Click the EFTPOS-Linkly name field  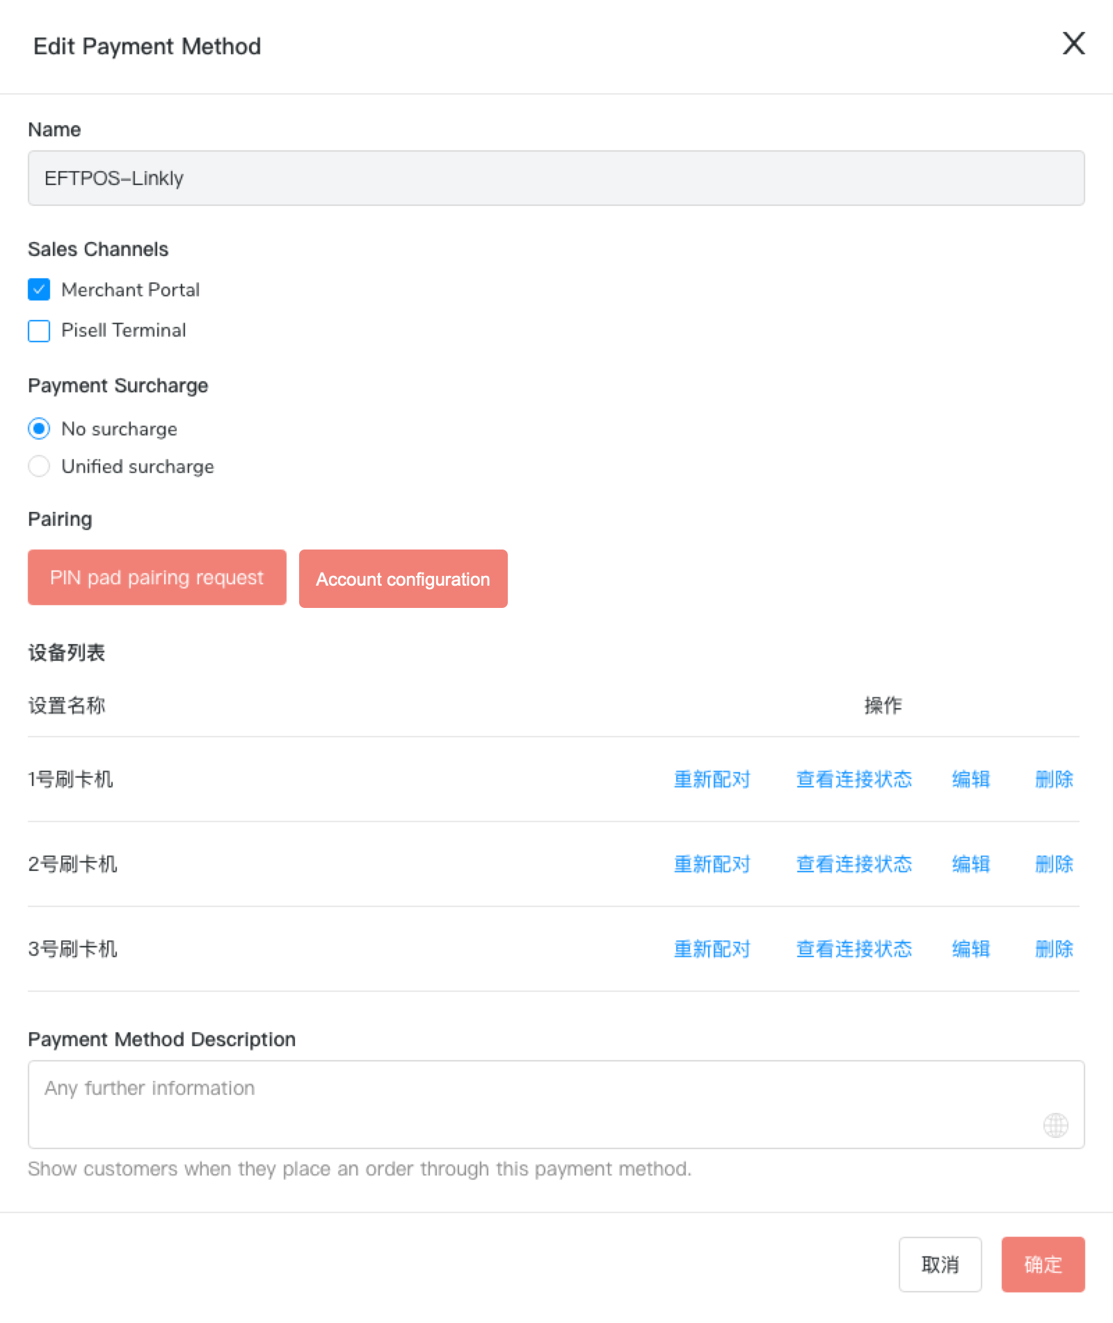coord(556,178)
